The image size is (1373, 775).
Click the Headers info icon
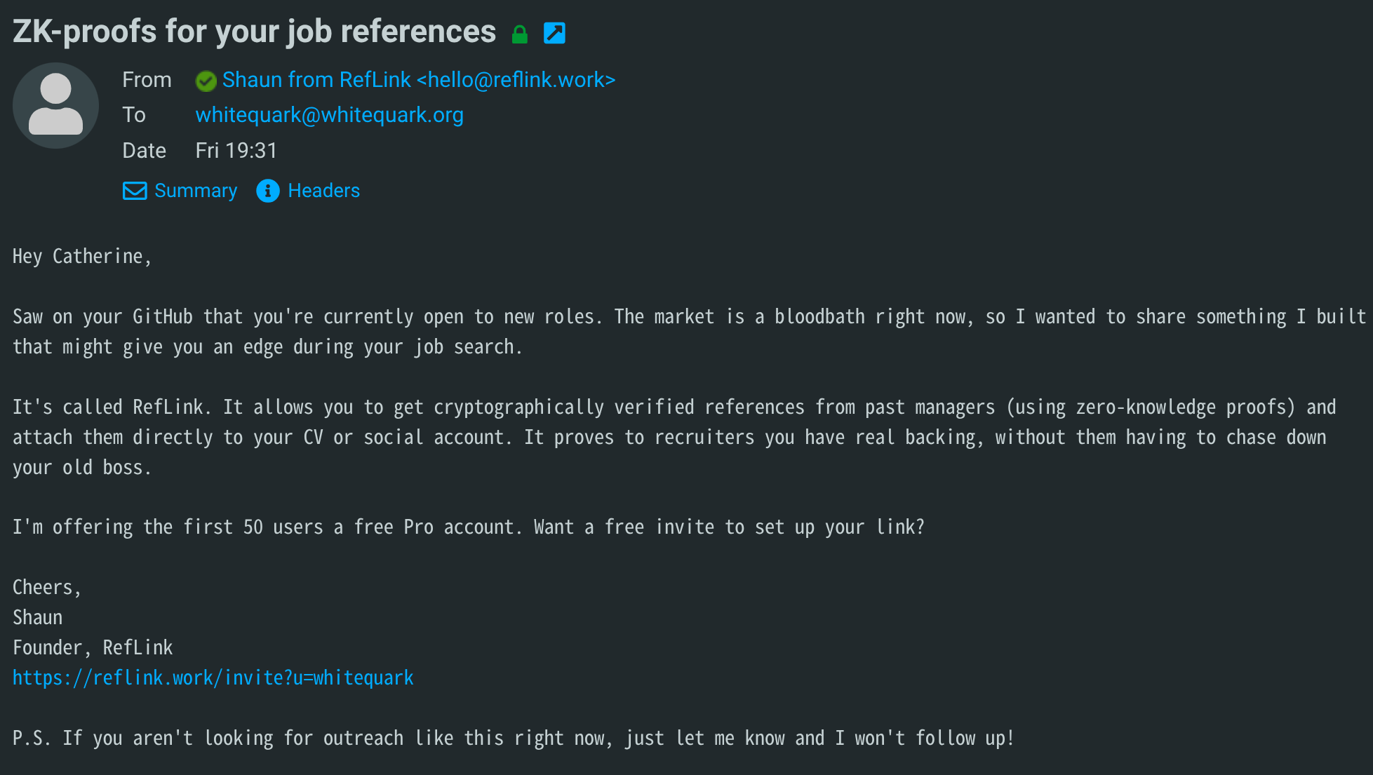pos(268,191)
